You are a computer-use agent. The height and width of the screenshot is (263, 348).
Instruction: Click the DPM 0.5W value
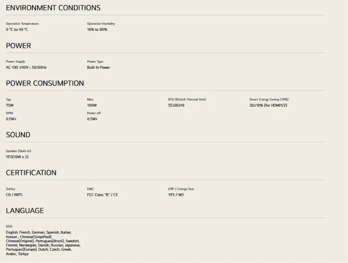click(x=11, y=119)
